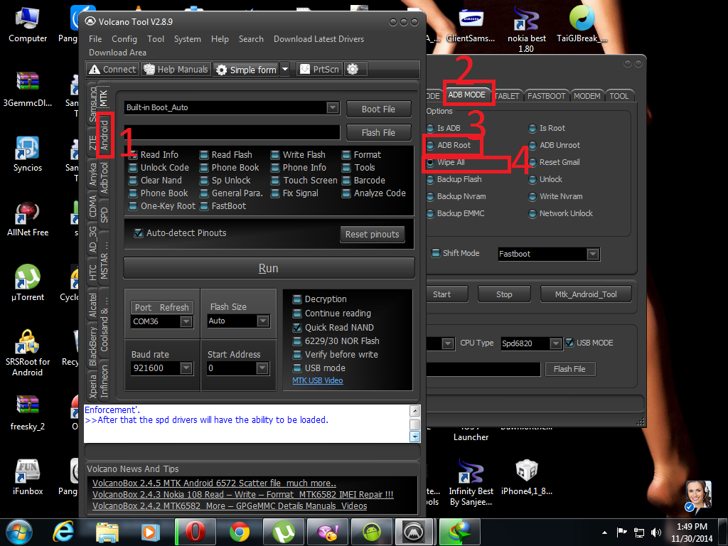This screenshot has width=728, height=546.
Task: Click the Boot File button
Action: (378, 109)
